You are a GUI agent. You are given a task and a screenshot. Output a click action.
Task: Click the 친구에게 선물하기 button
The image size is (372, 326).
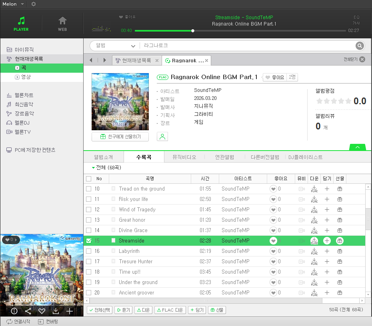click(120, 137)
